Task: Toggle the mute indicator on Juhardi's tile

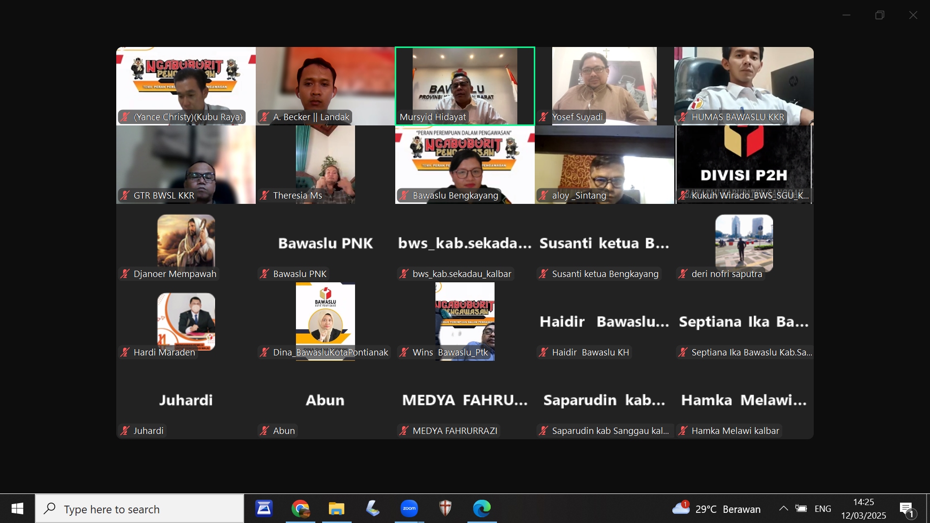Action: click(x=124, y=431)
